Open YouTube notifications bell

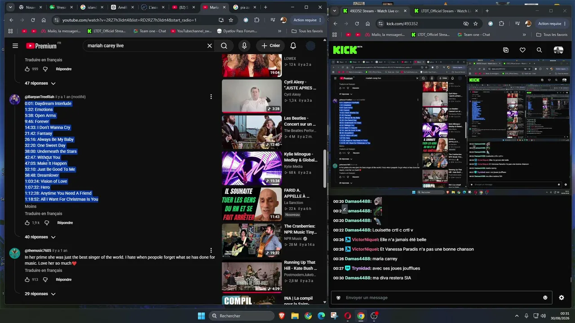pos(293,46)
